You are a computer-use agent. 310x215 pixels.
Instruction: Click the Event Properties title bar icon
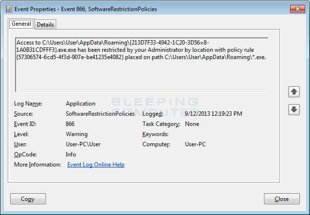(9, 9)
